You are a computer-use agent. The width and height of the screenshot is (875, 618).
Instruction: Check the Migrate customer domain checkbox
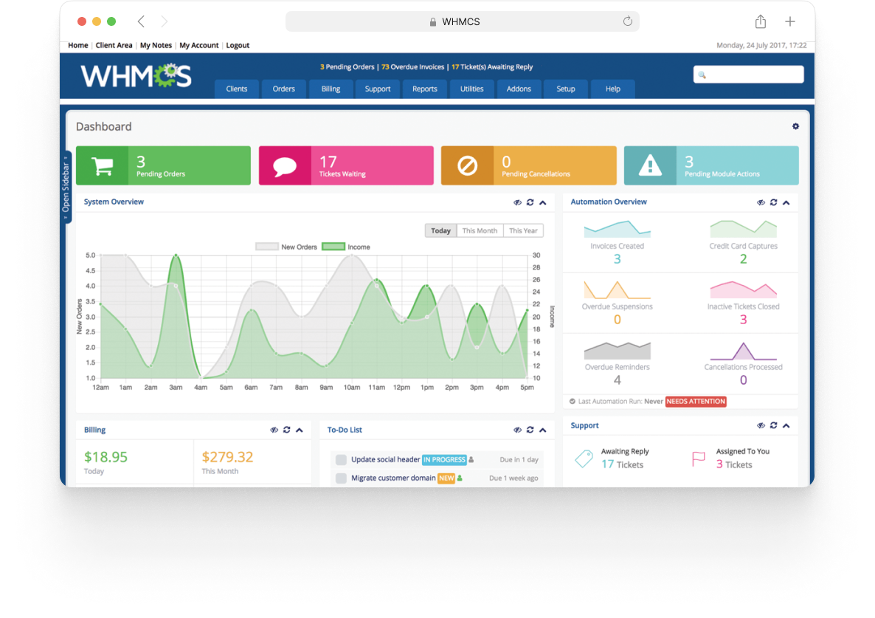[341, 478]
